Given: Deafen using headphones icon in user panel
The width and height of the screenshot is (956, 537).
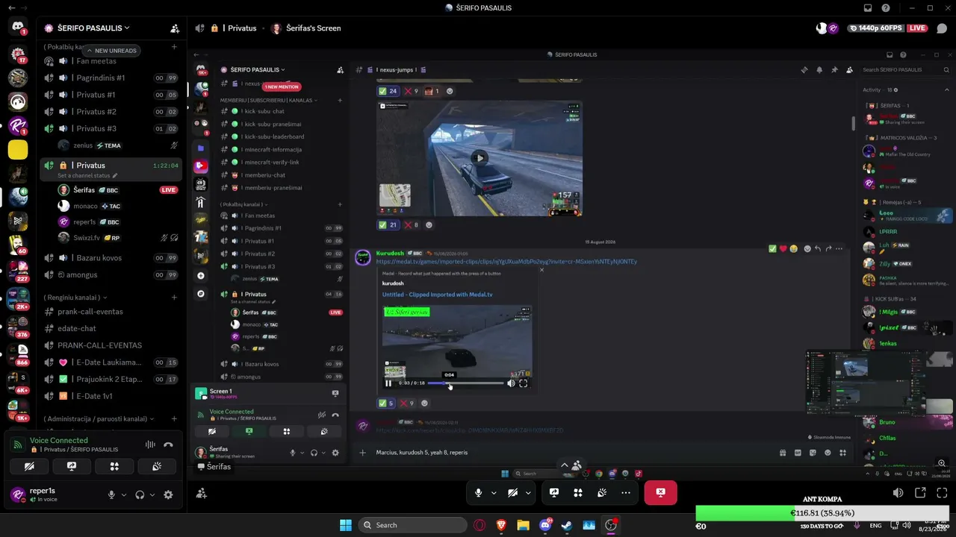Looking at the screenshot, I should (140, 494).
